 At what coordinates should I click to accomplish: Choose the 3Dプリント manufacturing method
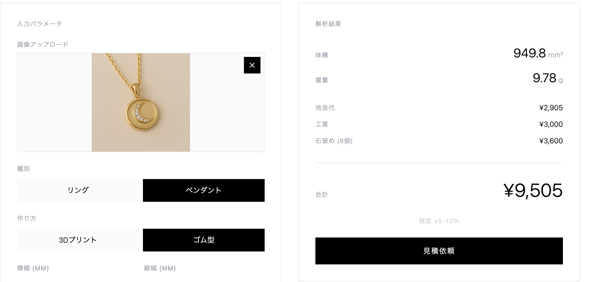click(x=78, y=240)
